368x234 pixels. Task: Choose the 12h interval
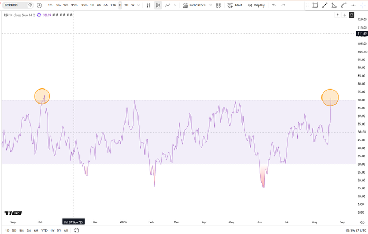(113, 5)
